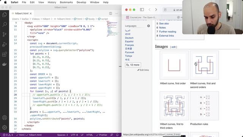This screenshot has height=137, width=243.
Task: Open the Languages settings gear on Wikipedia
Action: coord(148,26)
